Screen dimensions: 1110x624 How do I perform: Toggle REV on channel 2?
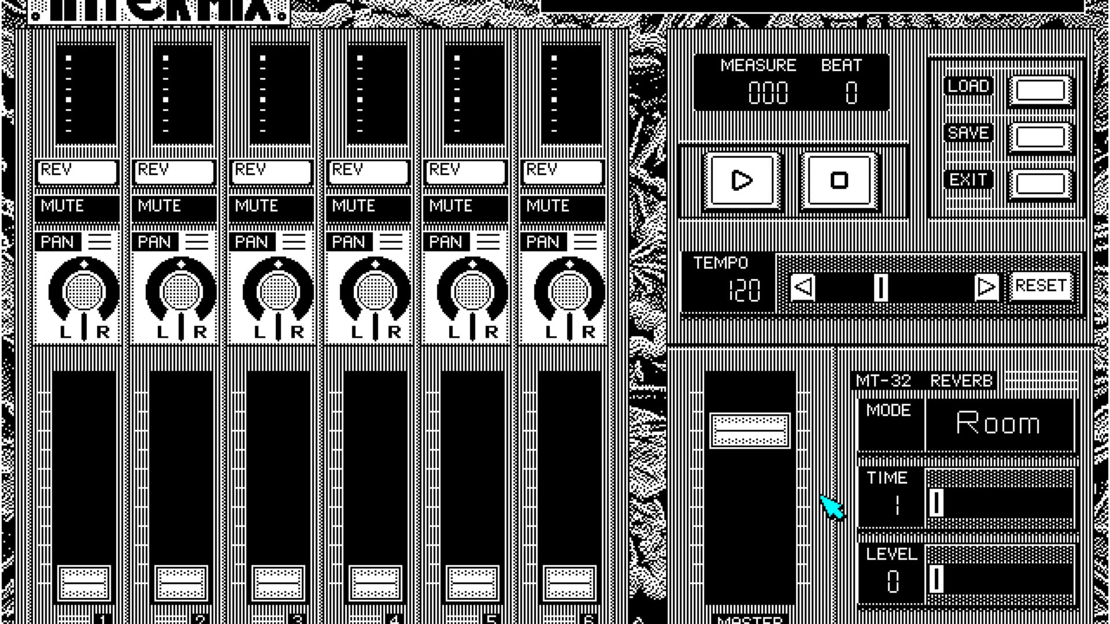tap(174, 172)
